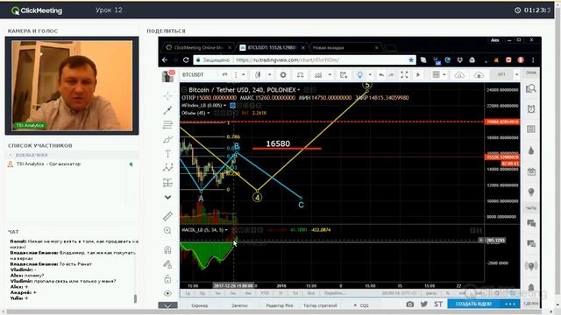
Task: Collapse the bottom panel chevron button
Action: [x=167, y=305]
